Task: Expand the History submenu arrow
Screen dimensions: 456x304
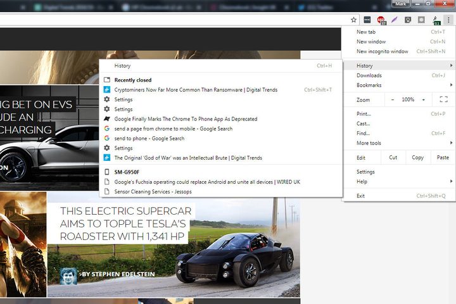Action: point(451,65)
